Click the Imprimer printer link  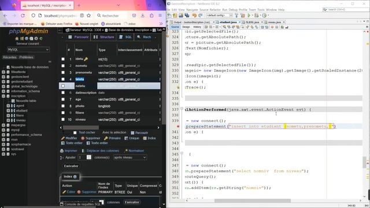pyautogui.click(x=69, y=151)
